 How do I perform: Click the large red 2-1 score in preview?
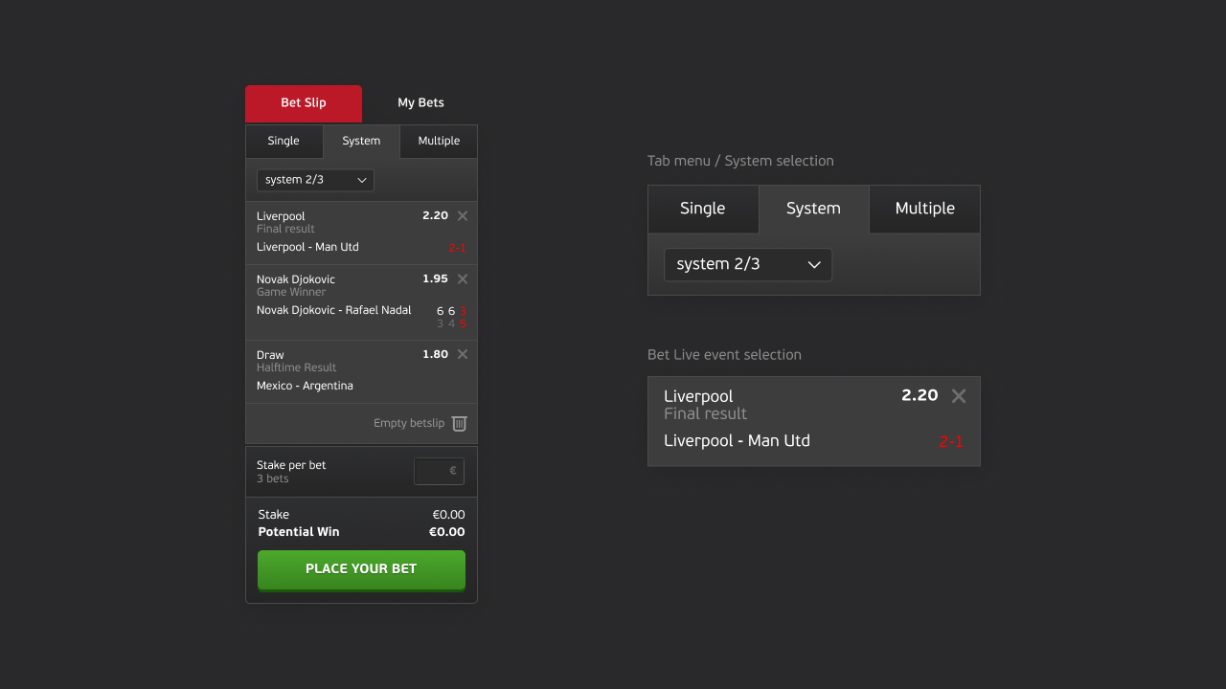[x=951, y=442]
